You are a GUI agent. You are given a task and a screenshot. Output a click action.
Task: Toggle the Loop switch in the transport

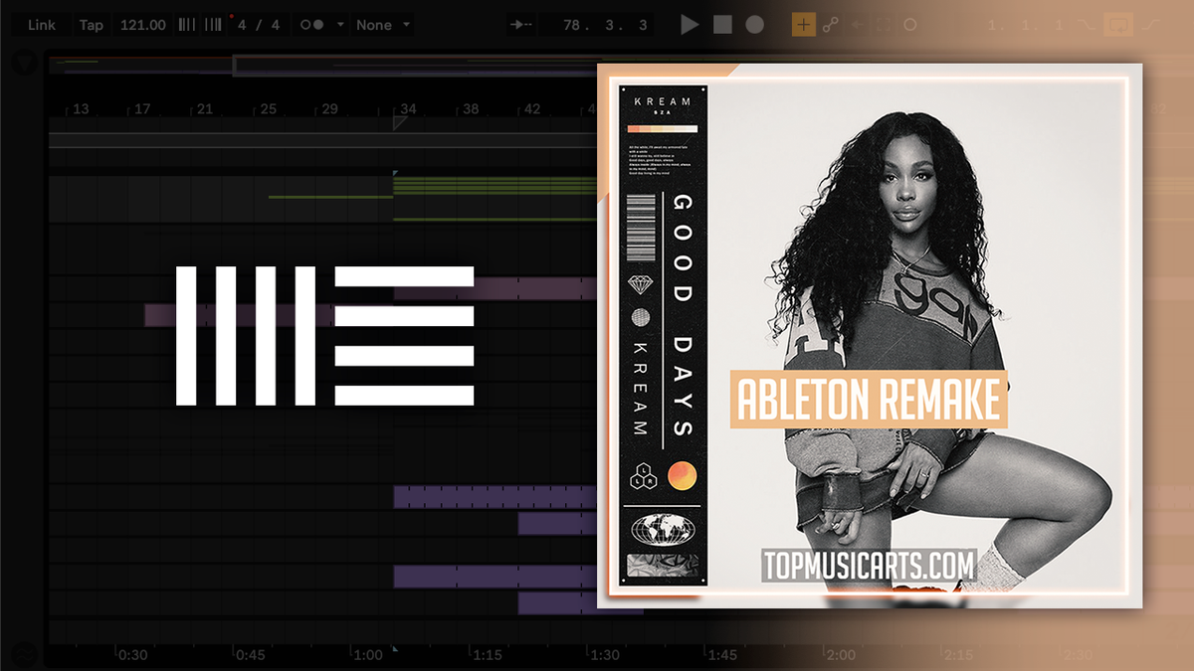tap(1120, 25)
